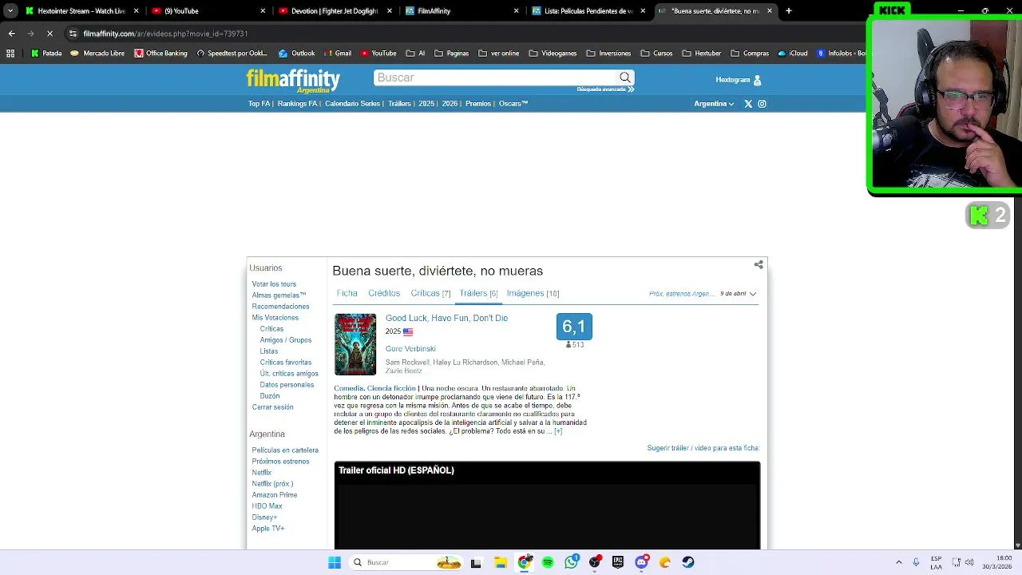This screenshot has height=575, width=1022.
Task: Open Películas en cartelera link
Action: pos(285,450)
